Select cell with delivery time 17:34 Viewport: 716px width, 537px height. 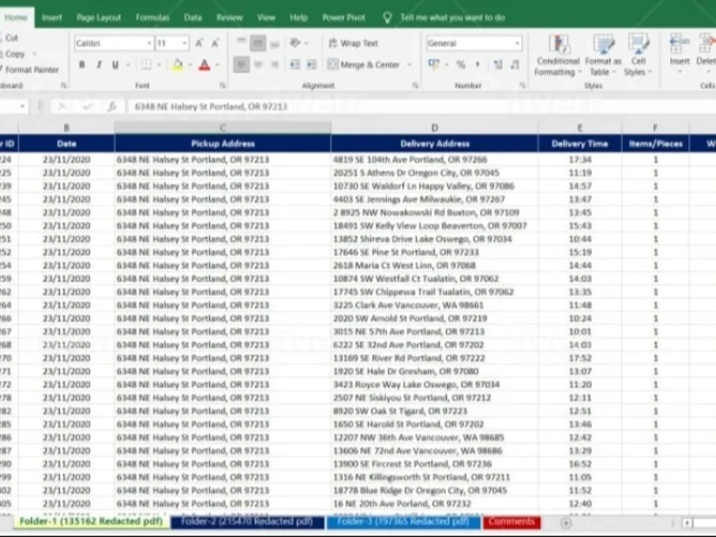coord(580,160)
